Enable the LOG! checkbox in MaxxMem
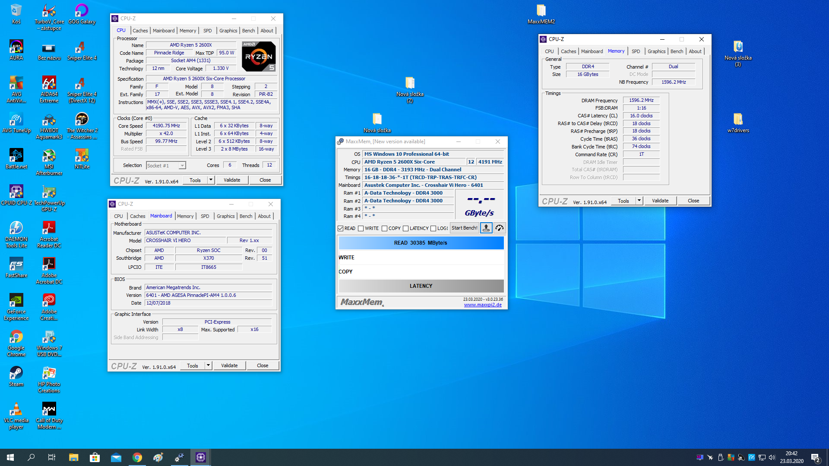Image resolution: width=829 pixels, height=466 pixels. pos(433,228)
